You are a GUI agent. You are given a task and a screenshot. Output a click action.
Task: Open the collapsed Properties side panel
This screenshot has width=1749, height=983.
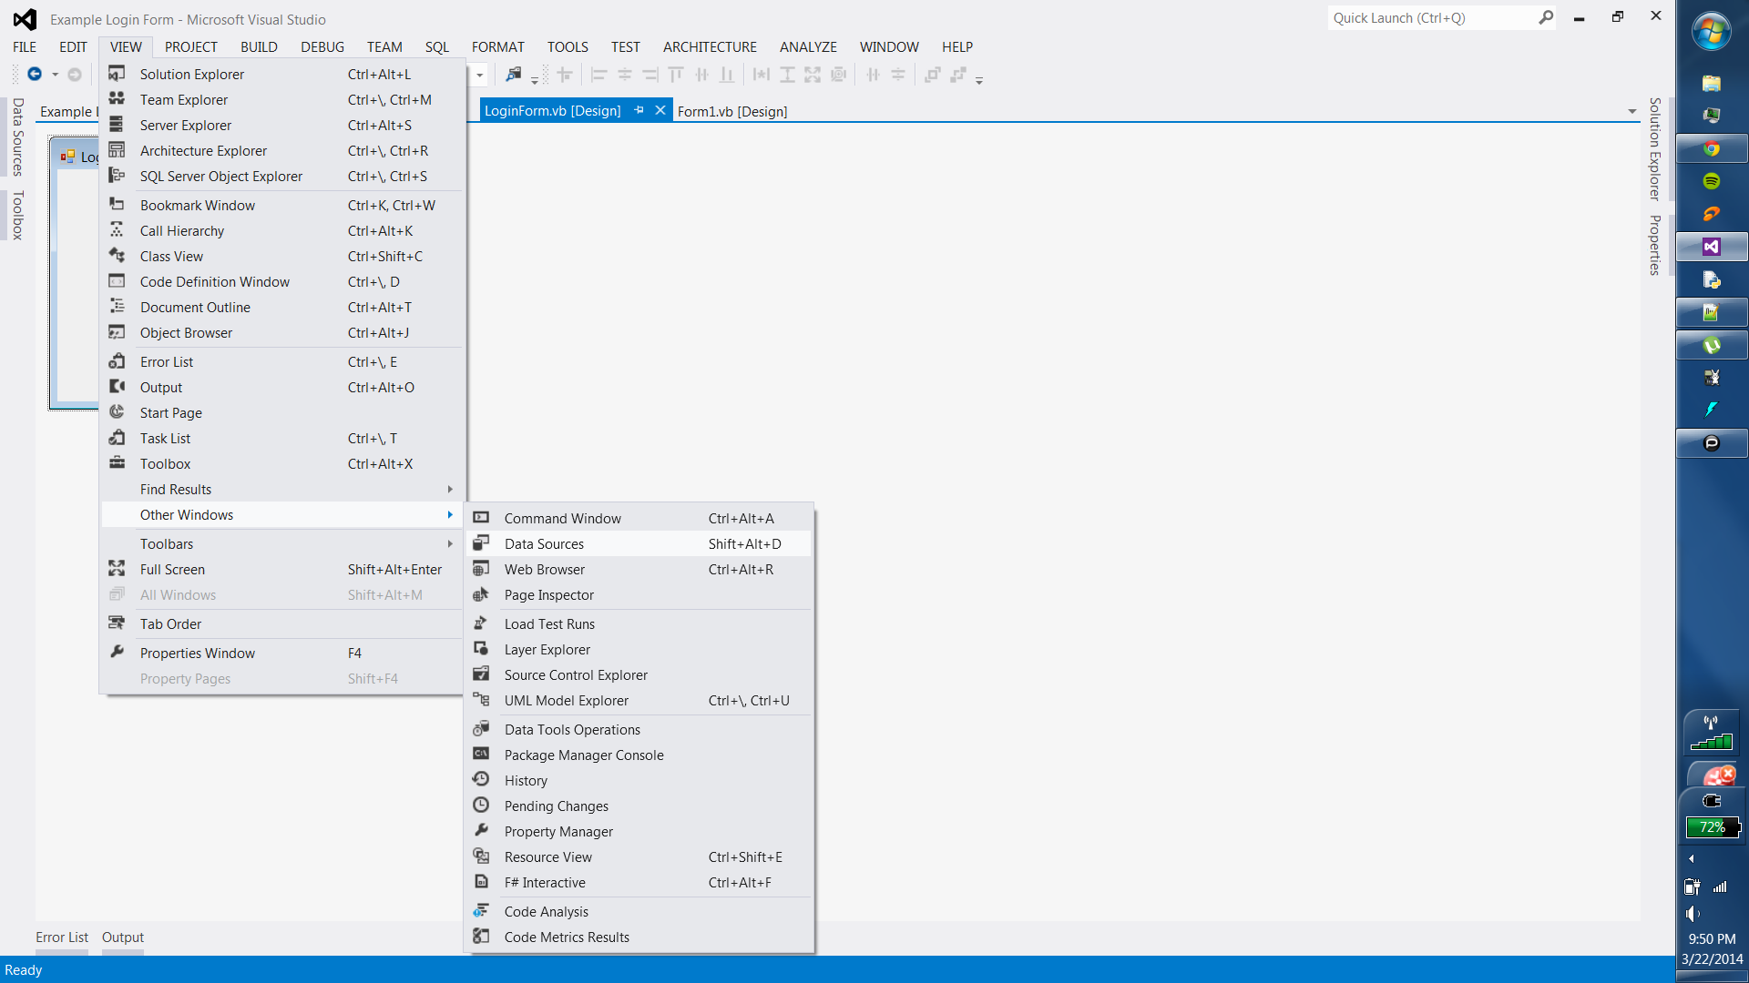[1655, 245]
